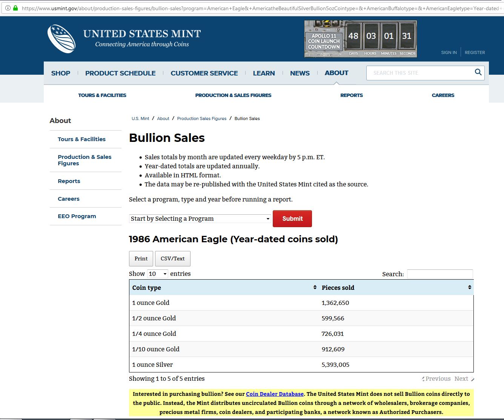Image resolution: width=504 pixels, height=420 pixels.
Task: Select the 1 ounce Gold row
Action: (301, 303)
